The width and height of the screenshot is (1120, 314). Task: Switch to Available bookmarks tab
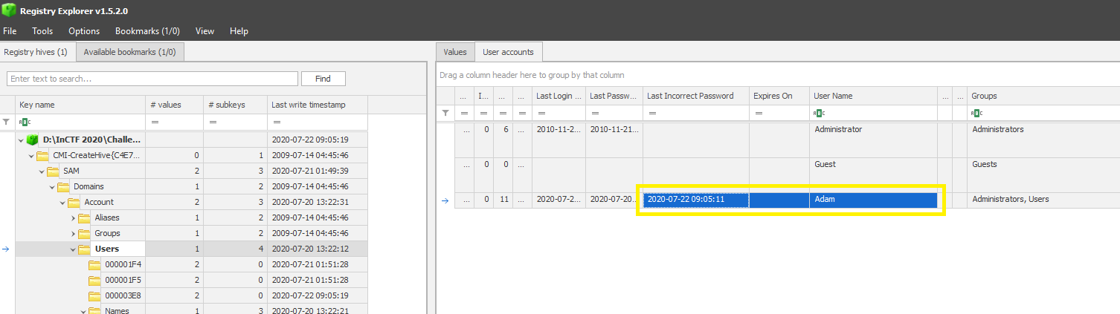coord(129,52)
